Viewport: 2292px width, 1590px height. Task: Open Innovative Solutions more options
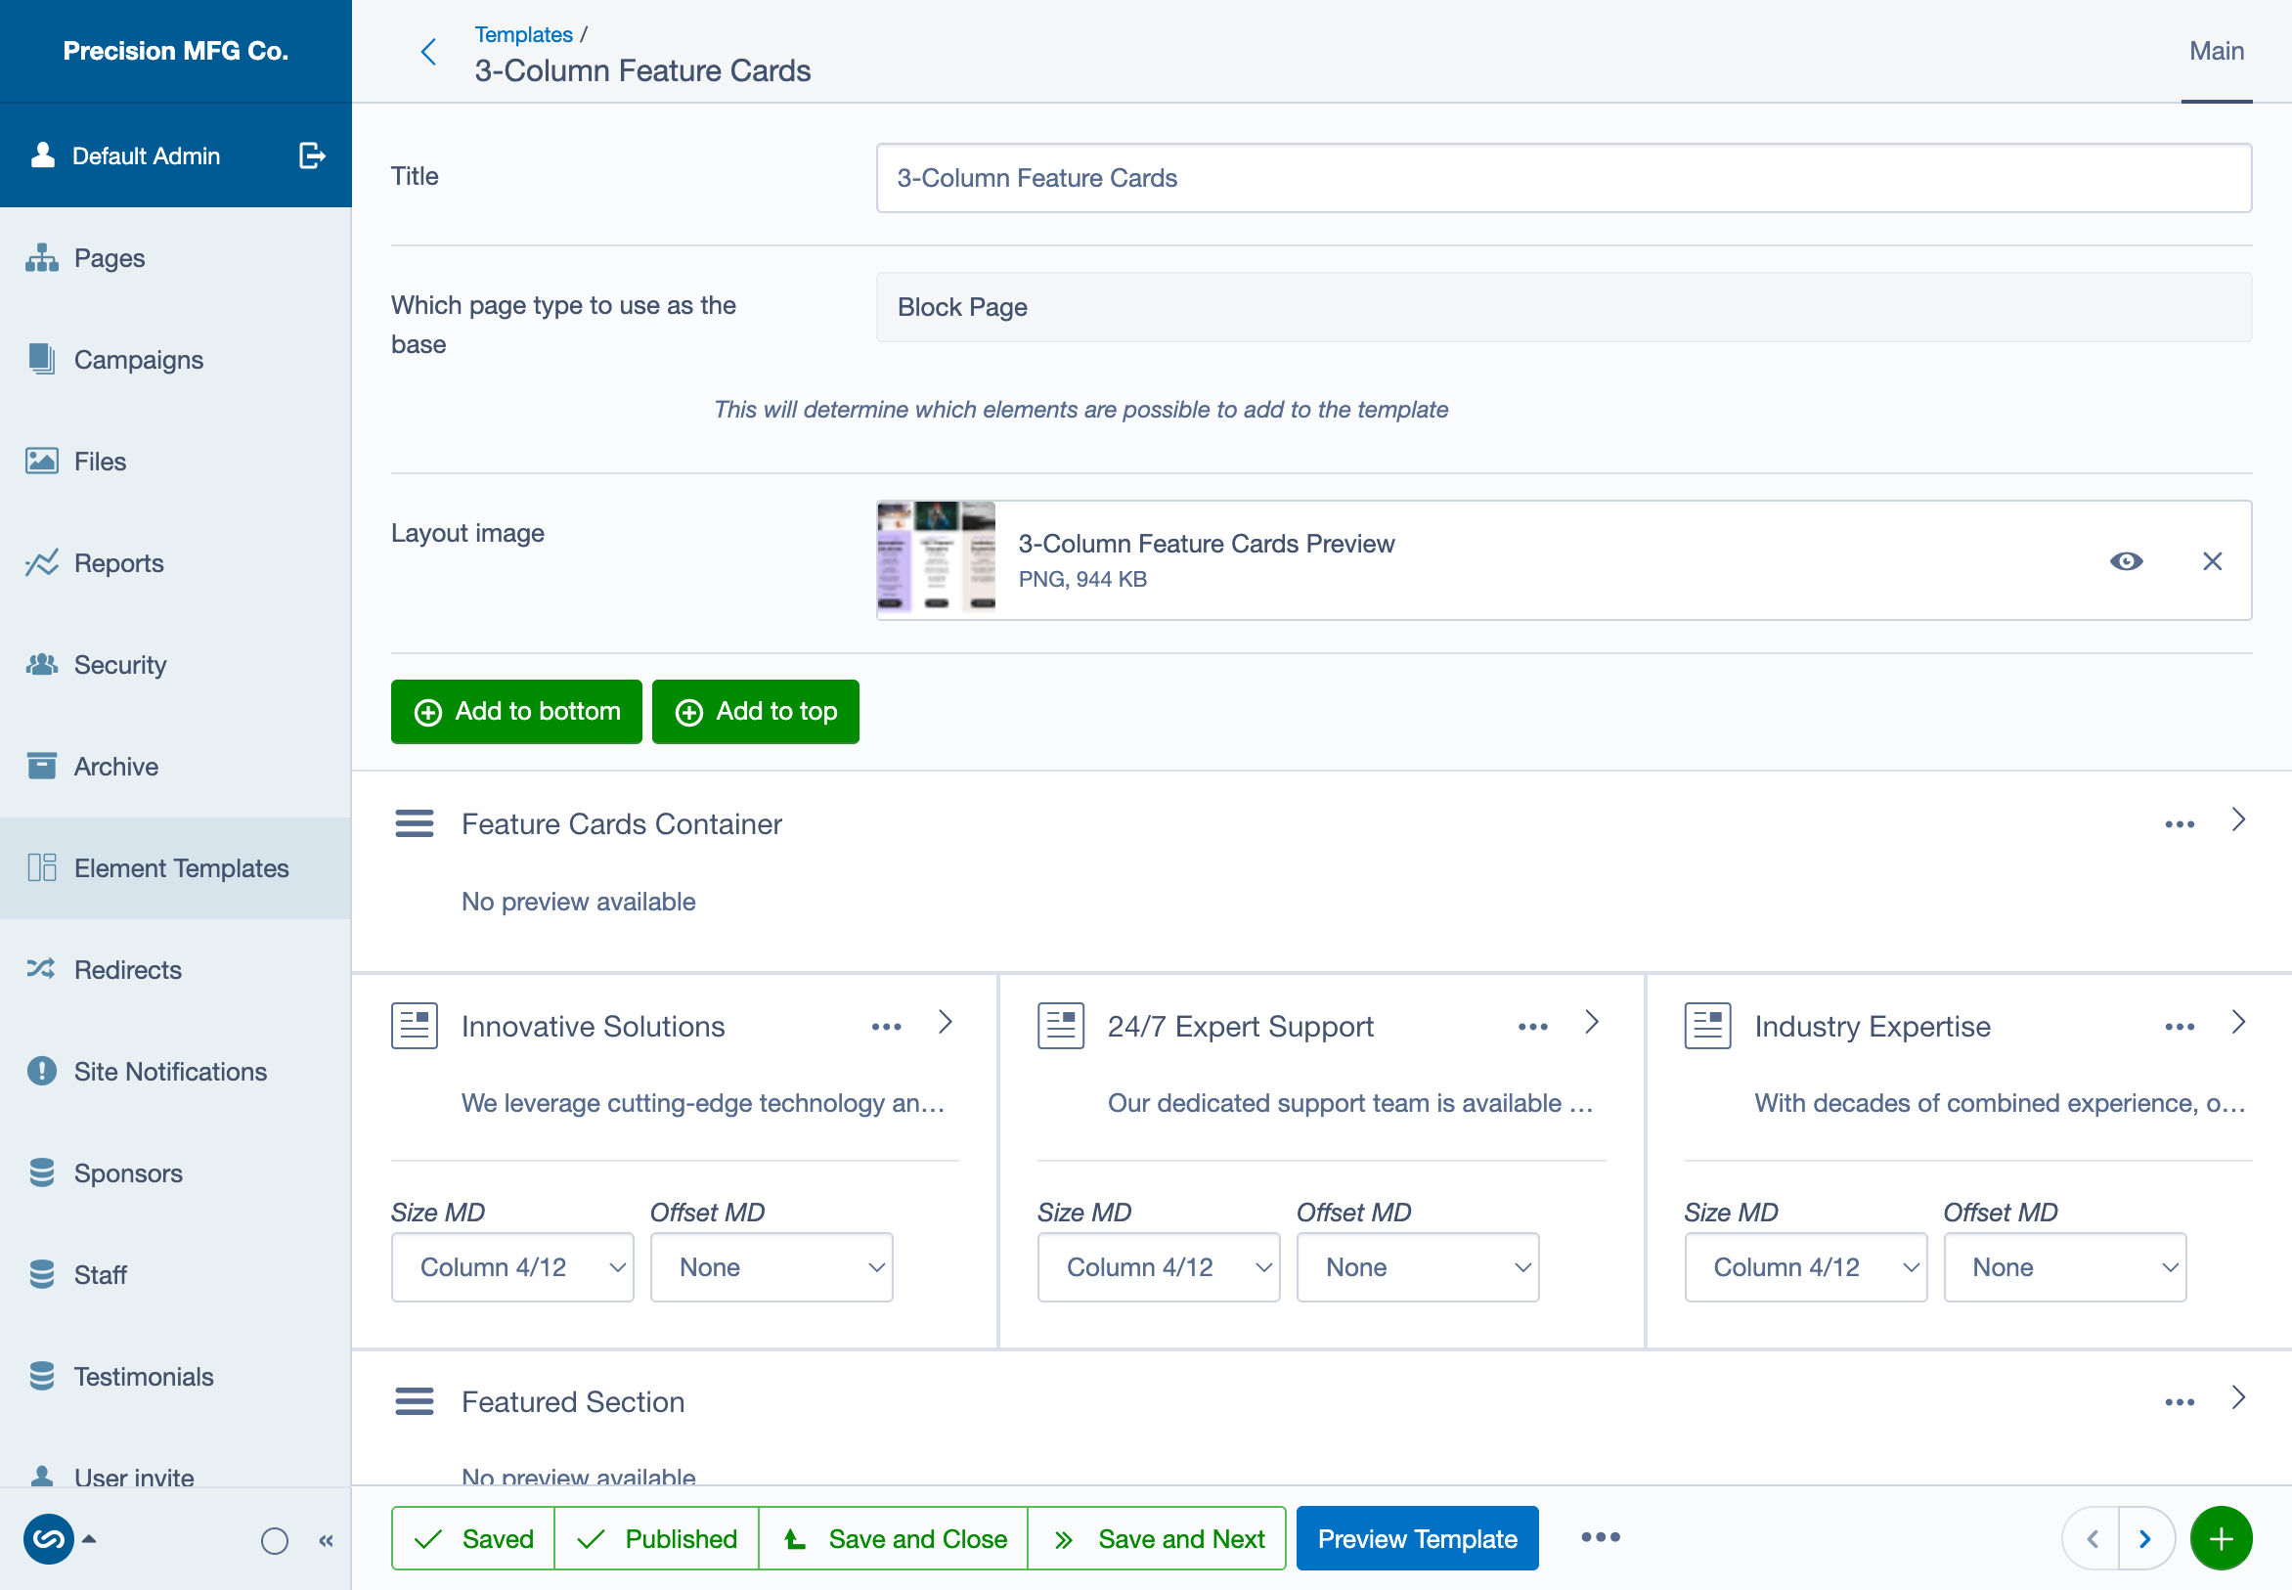886,1027
